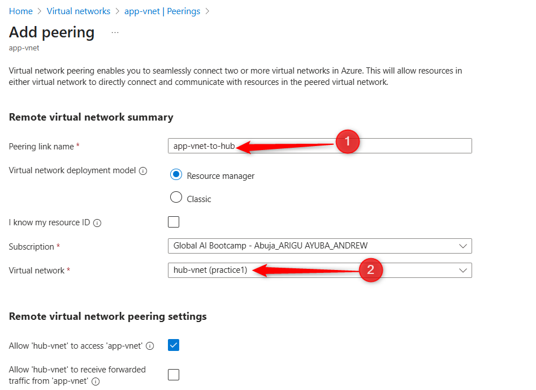The width and height of the screenshot is (536, 390).
Task: Click info icon next to I know my resource ID
Action: (97, 223)
